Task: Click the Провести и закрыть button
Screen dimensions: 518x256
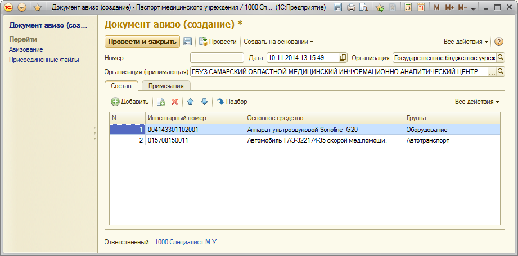Action: click(x=142, y=42)
